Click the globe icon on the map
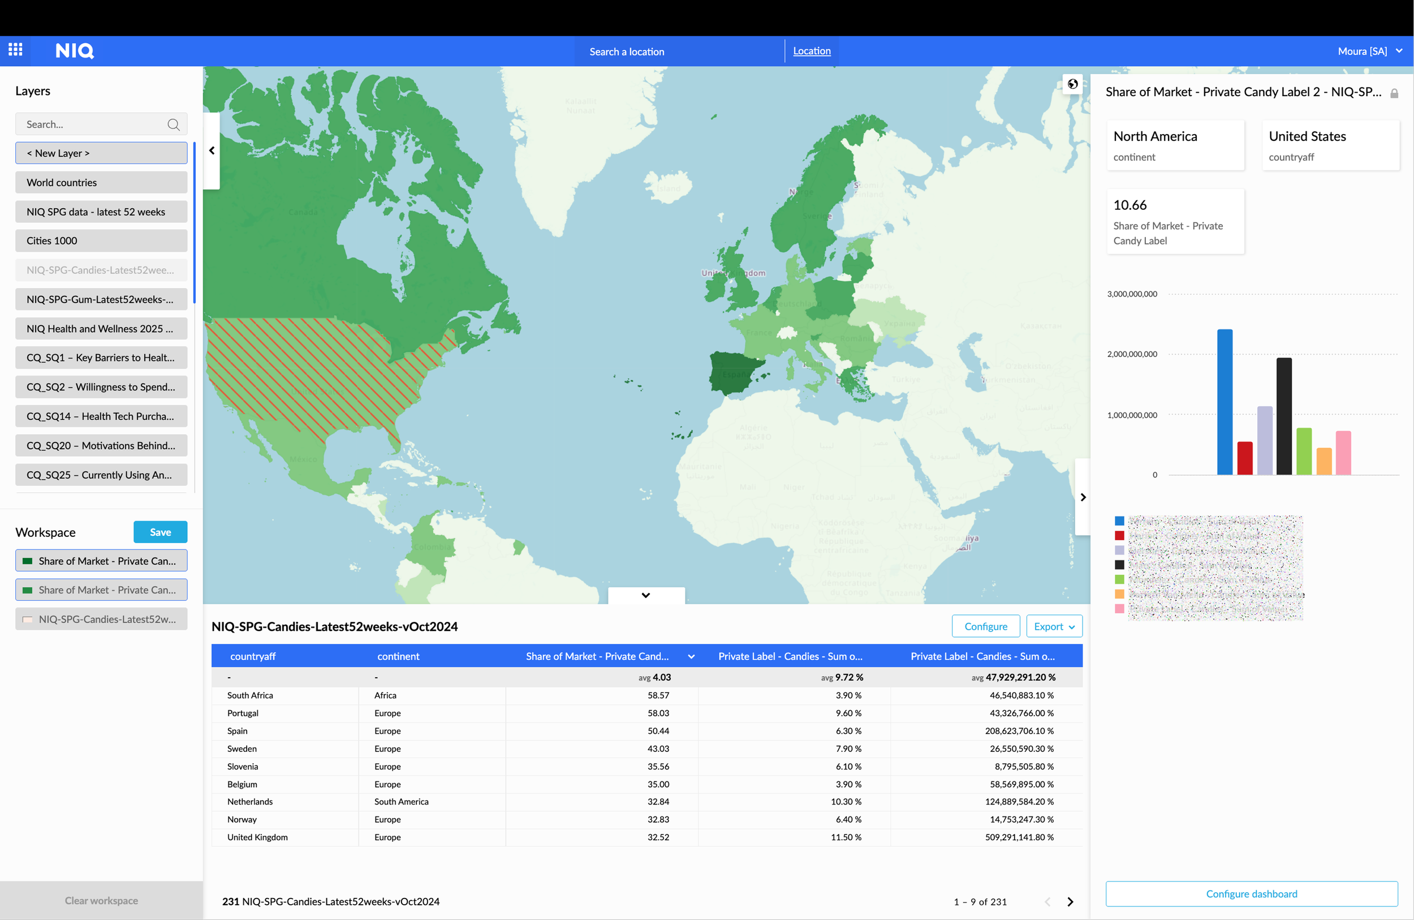This screenshot has width=1414, height=920. pos(1072,84)
